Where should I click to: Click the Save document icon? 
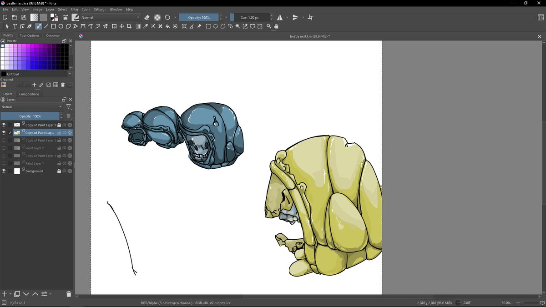pos(24,17)
